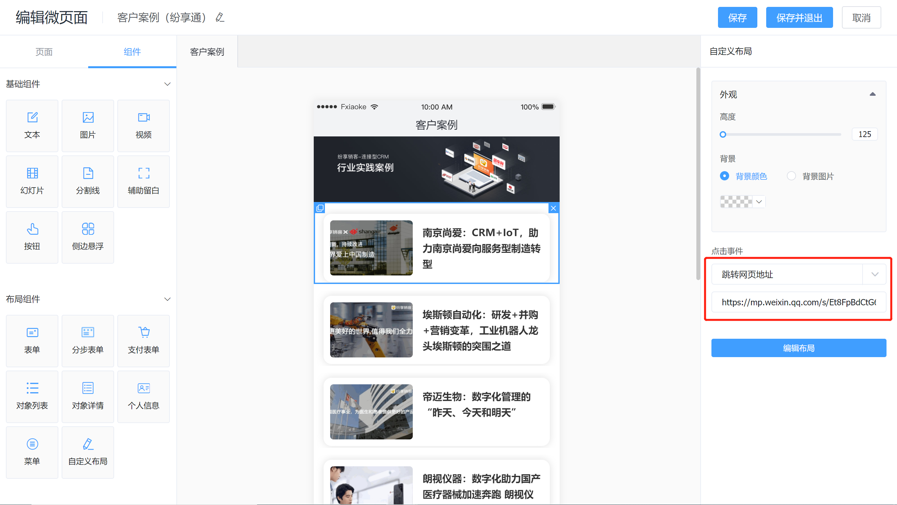
Task: Add a 侧边悬浮 floating sidebar component
Action: click(x=88, y=237)
